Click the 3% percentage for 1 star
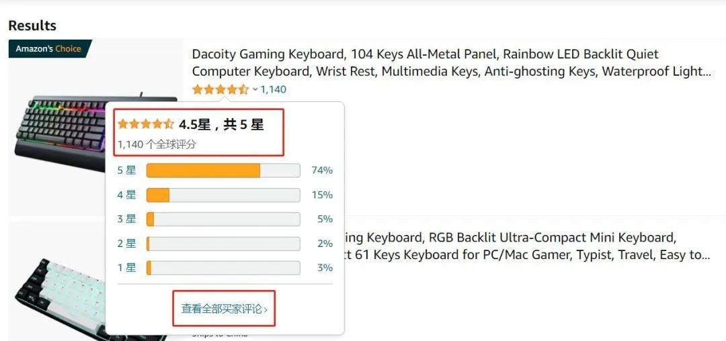The image size is (726, 341). coord(325,268)
